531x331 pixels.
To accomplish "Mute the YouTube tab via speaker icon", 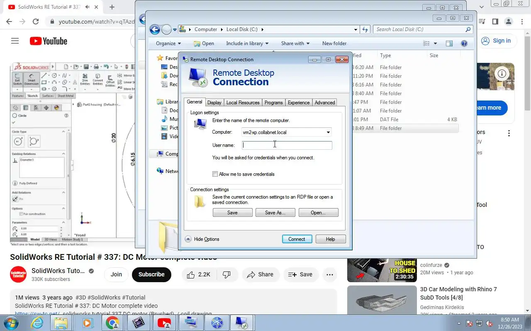I will tap(88, 7).
